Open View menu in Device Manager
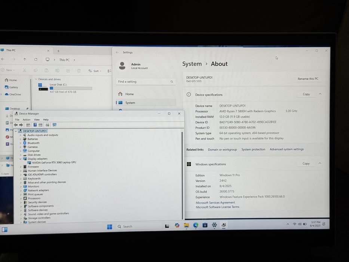The width and height of the screenshot is (349, 262). click(x=37, y=120)
